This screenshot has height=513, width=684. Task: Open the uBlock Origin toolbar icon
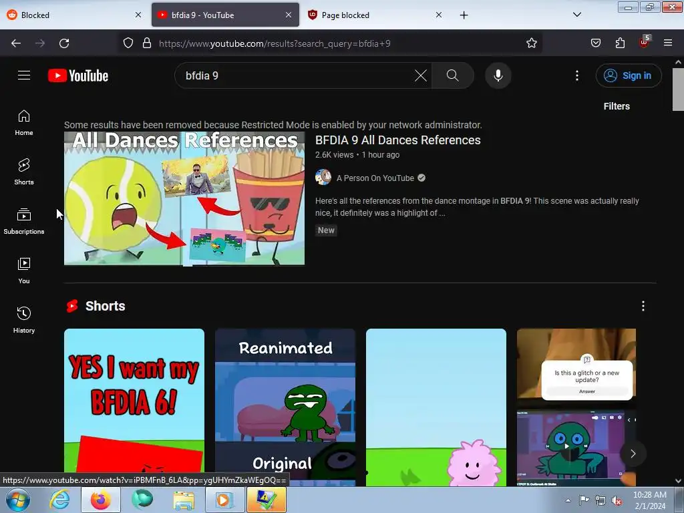click(x=644, y=42)
